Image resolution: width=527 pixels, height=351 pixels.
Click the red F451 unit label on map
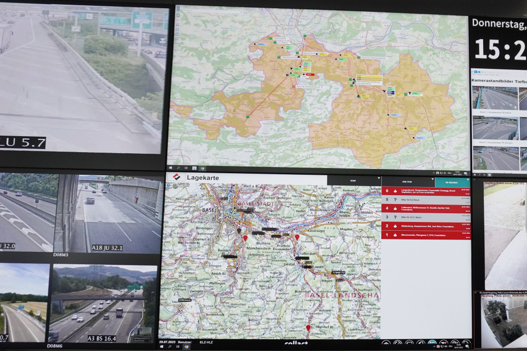[x=309, y=75]
